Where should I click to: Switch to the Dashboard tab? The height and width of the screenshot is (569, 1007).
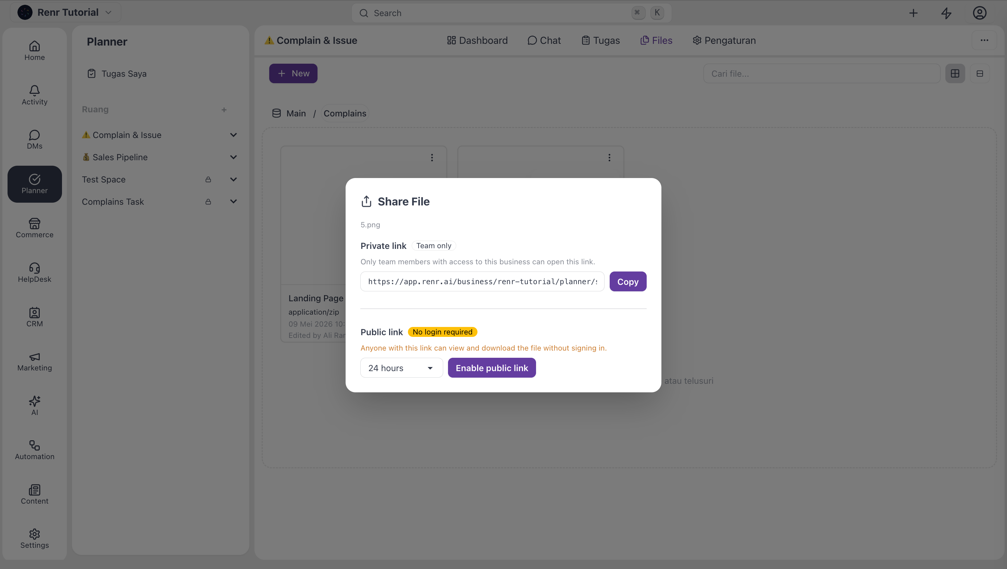(477, 40)
